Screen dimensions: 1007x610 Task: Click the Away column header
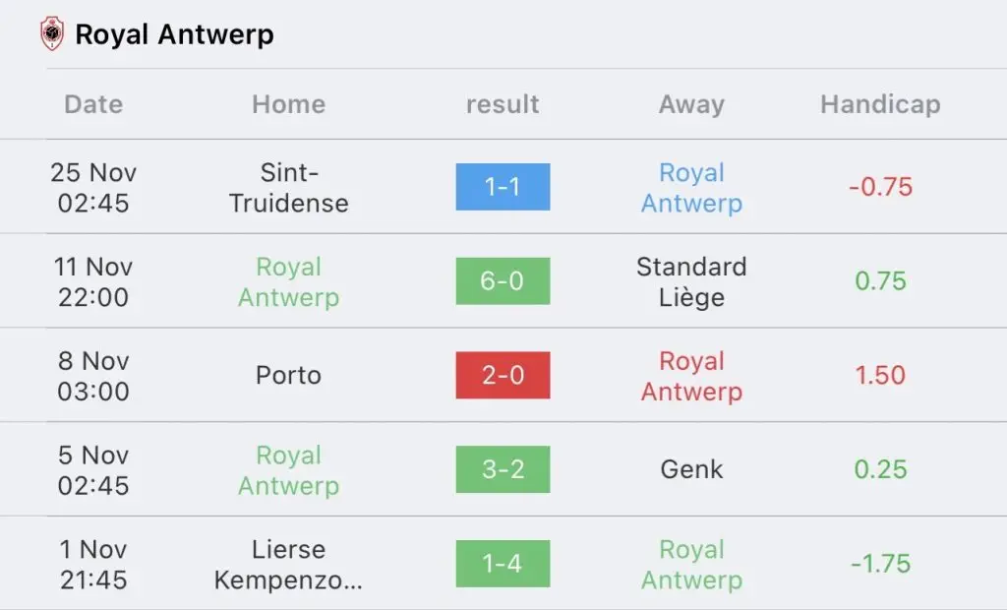[691, 104]
